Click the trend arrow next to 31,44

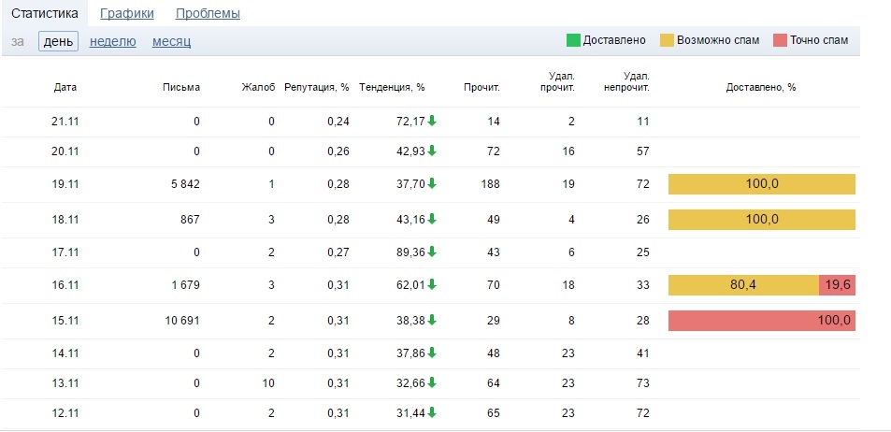tap(432, 412)
